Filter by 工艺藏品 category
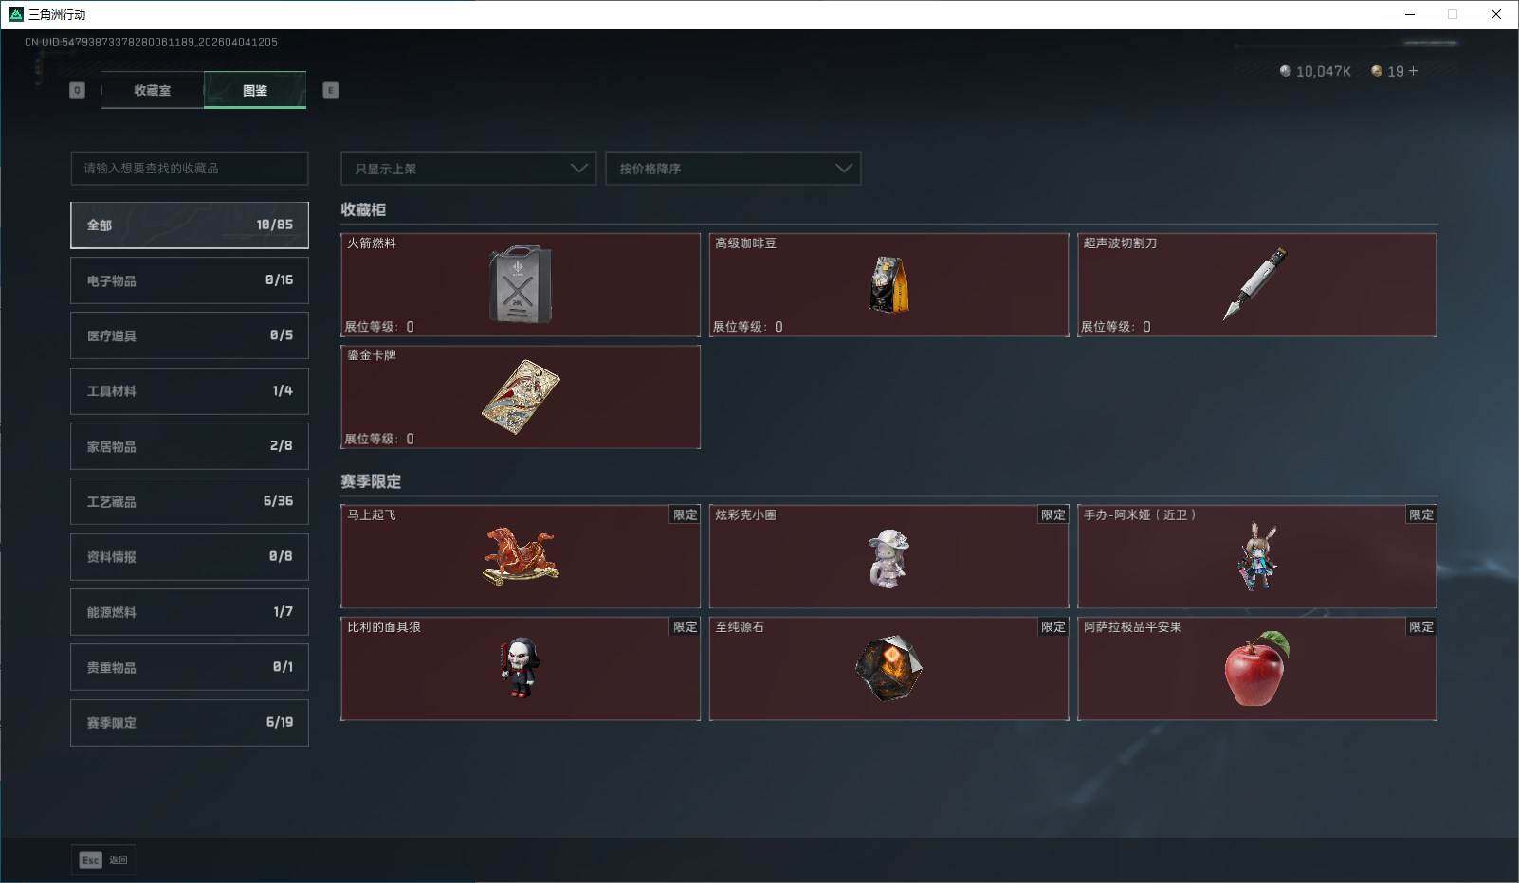This screenshot has height=883, width=1519. click(x=190, y=501)
